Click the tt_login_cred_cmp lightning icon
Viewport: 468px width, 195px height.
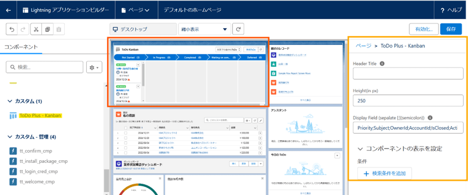(x=13, y=172)
